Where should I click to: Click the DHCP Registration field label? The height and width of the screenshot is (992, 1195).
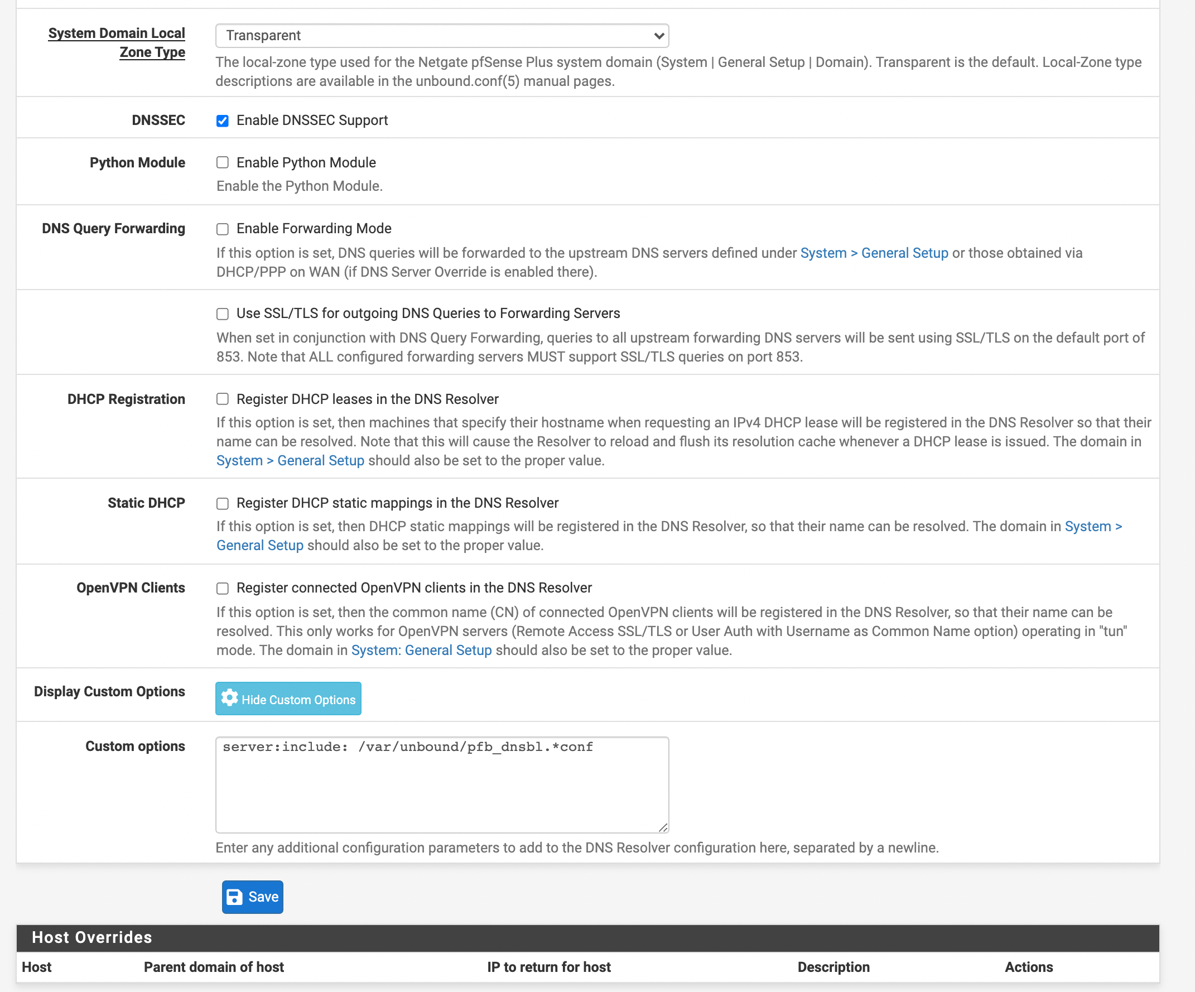[x=126, y=399]
